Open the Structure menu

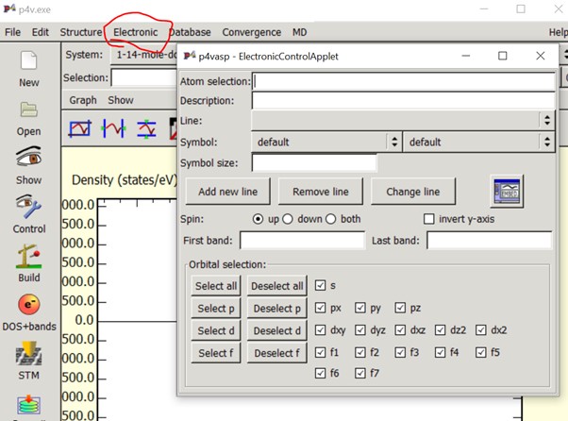pyautogui.click(x=81, y=32)
